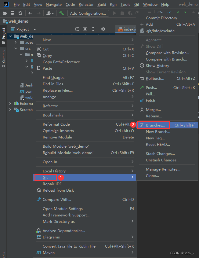The image size is (199, 258).
Task: Open Project panel settings gear
Action: [103, 29]
